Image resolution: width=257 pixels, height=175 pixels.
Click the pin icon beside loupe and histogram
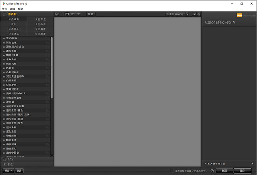click(x=252, y=163)
